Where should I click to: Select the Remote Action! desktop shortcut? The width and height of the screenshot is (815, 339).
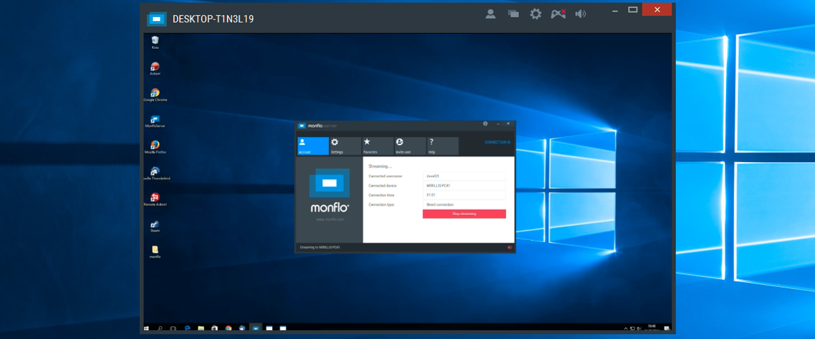[x=155, y=199]
